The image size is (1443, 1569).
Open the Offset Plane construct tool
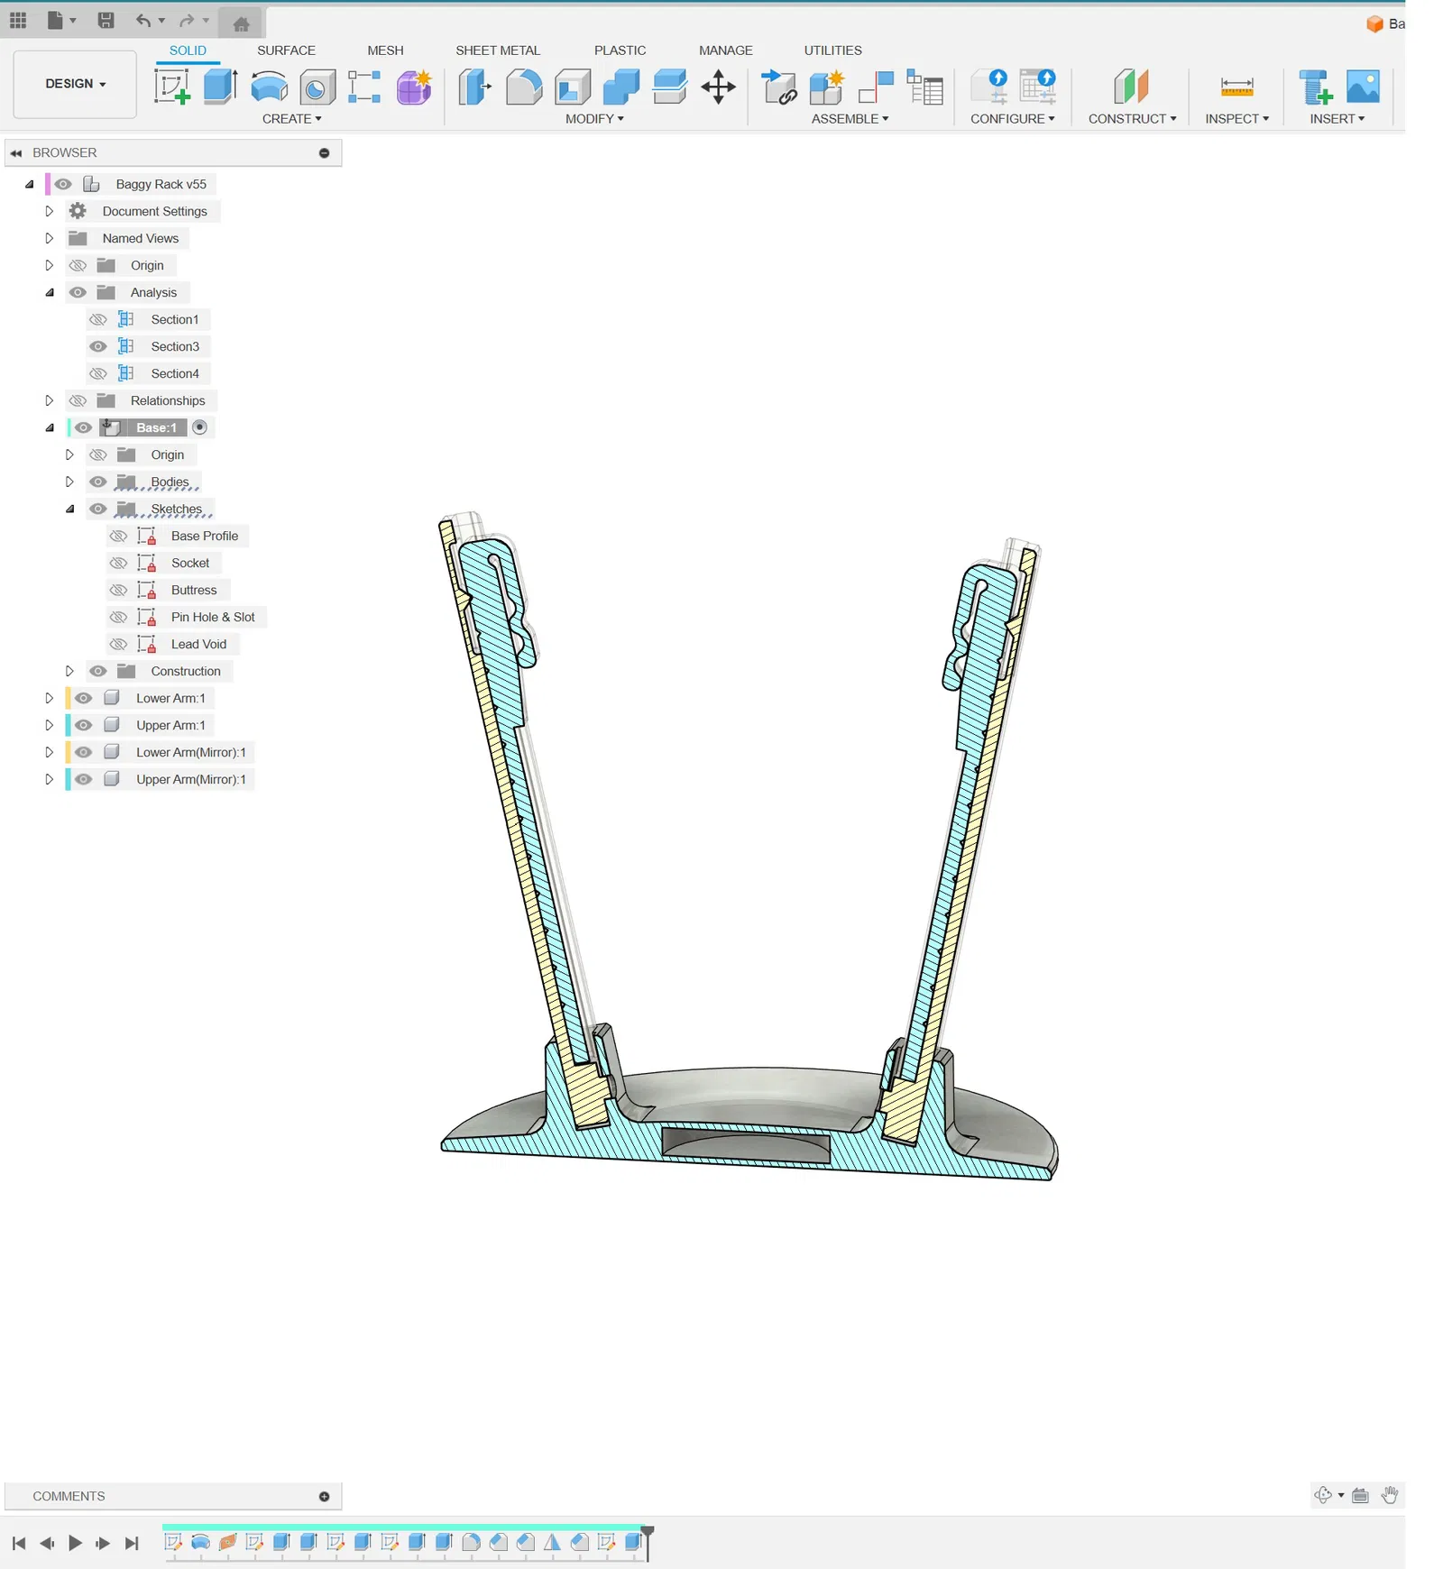tap(1131, 87)
